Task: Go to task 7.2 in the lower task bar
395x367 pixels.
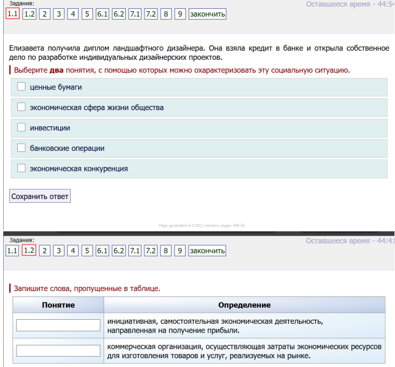Action: (151, 251)
